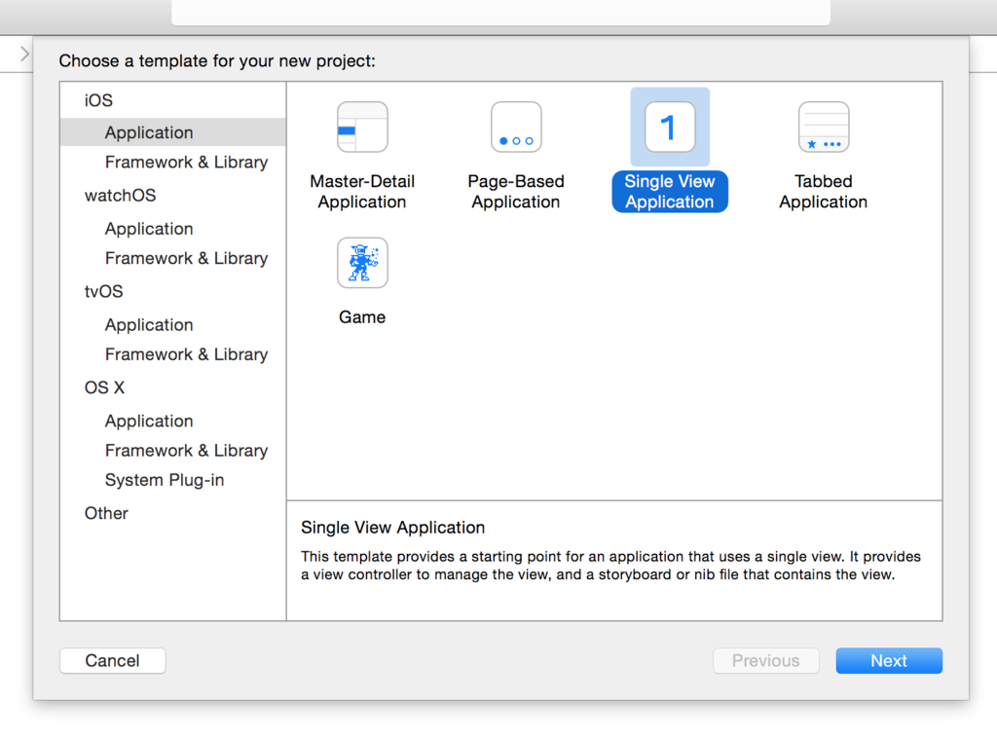The width and height of the screenshot is (997, 737).
Task: Select the OS X platform heading
Action: point(104,387)
